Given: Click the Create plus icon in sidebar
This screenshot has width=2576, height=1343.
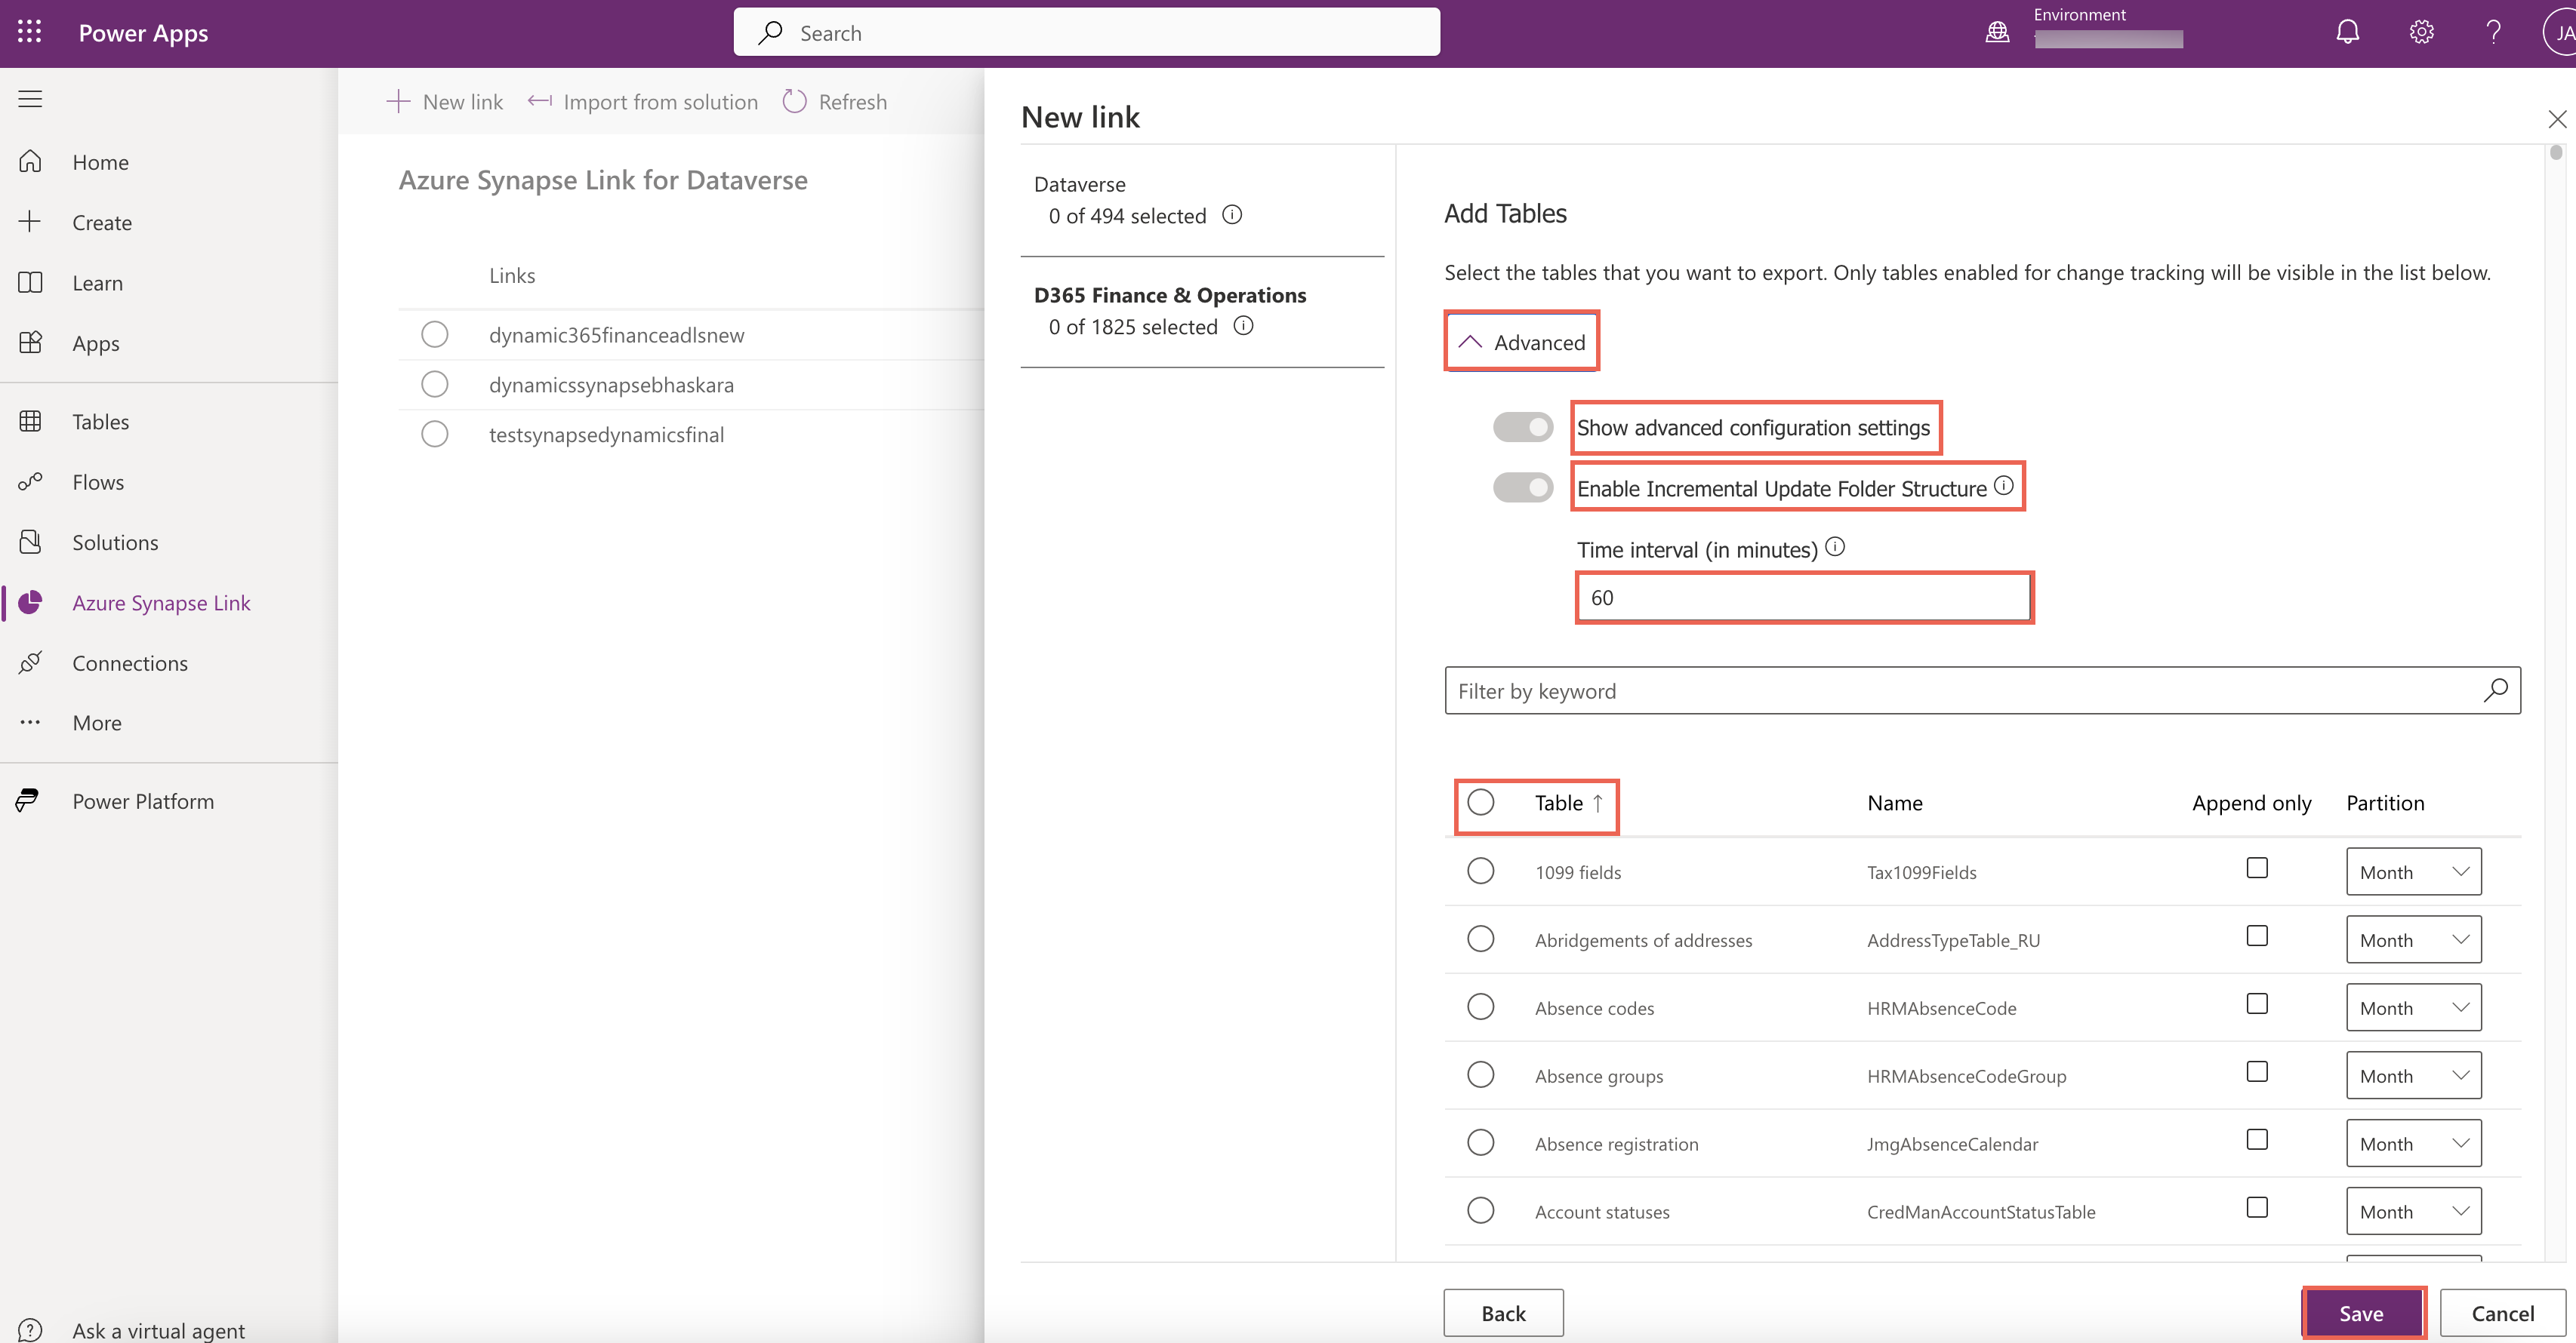Looking at the screenshot, I should (30, 222).
